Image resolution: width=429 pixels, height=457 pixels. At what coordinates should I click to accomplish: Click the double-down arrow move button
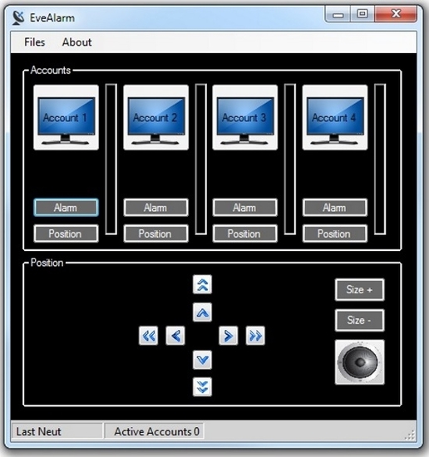click(x=202, y=386)
